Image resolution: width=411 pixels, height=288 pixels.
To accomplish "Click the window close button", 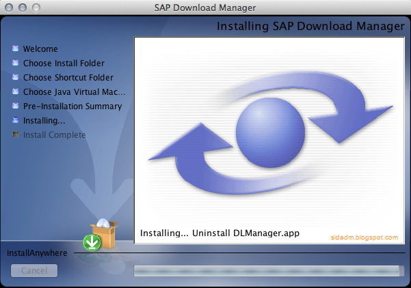I will click(x=9, y=8).
